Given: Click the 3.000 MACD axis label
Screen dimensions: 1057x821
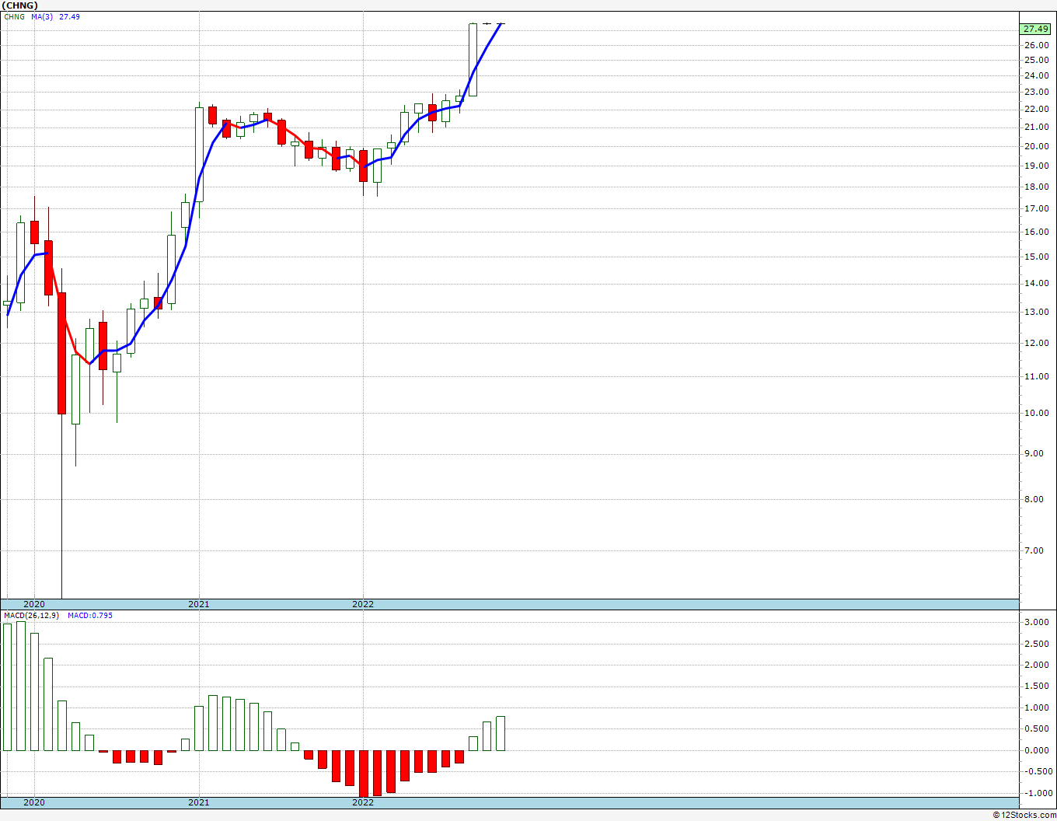Looking at the screenshot, I should [x=1036, y=623].
